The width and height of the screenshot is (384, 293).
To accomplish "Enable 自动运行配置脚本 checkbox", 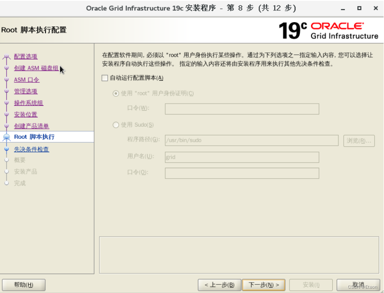I will [x=105, y=78].
